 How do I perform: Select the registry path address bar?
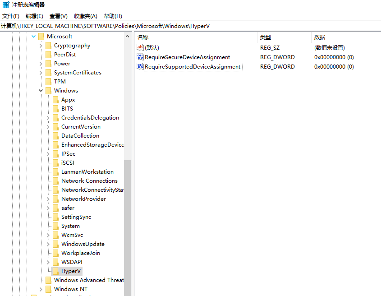pyautogui.click(x=135, y=26)
